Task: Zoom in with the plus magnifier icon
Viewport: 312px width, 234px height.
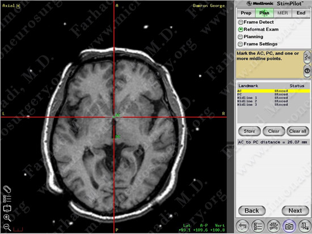Action: tap(7, 218)
